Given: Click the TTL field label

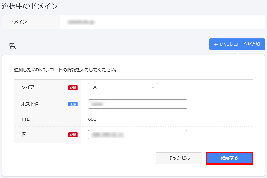Looking at the screenshot, I should coord(25,119).
